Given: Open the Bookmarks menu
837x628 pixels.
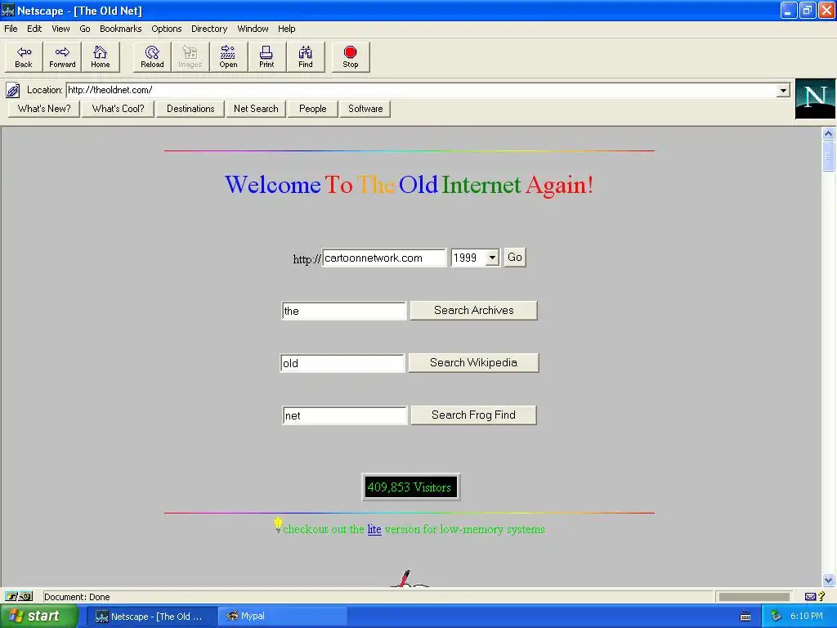Looking at the screenshot, I should click(121, 29).
